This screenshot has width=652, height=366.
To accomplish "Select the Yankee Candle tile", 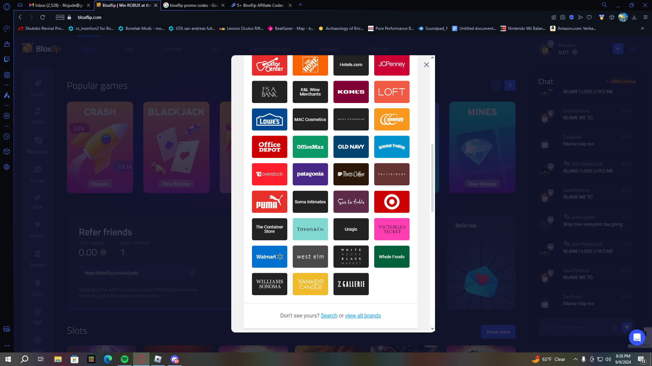I will [x=310, y=284].
